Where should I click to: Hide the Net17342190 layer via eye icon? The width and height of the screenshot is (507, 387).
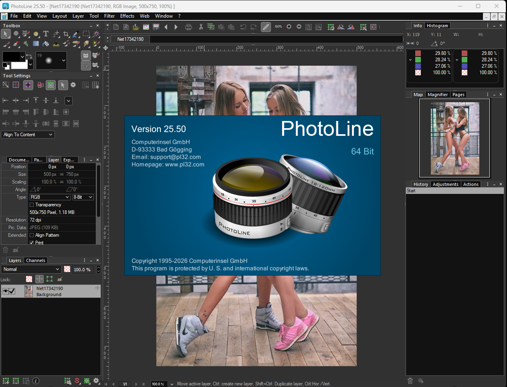pyautogui.click(x=6, y=291)
